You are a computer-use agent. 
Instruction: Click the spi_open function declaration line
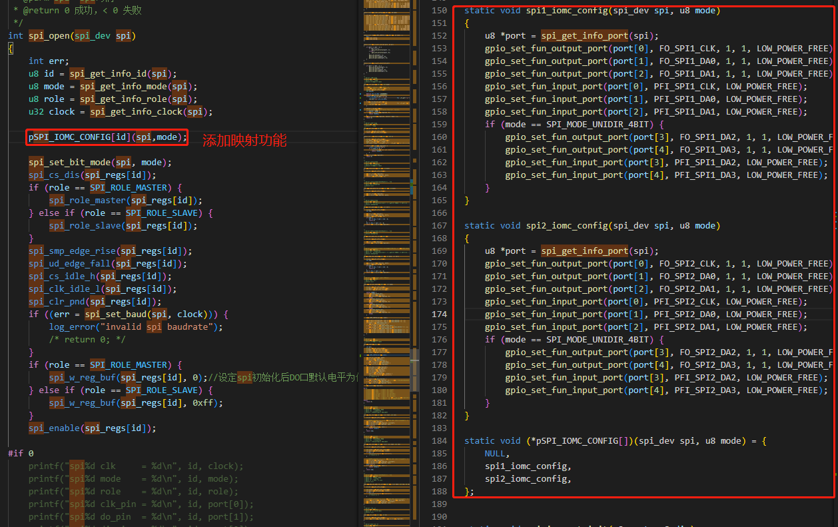72,36
